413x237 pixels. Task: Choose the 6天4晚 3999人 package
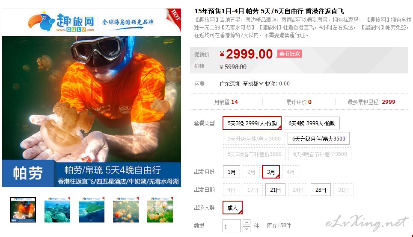[x=312, y=123]
